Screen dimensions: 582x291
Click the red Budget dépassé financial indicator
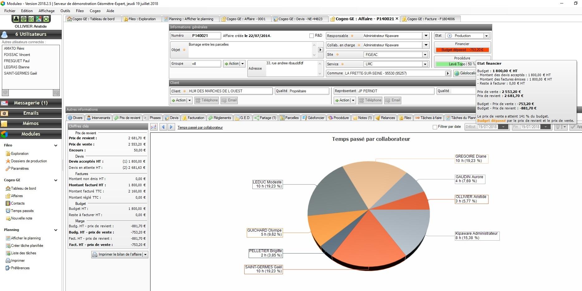(x=462, y=50)
